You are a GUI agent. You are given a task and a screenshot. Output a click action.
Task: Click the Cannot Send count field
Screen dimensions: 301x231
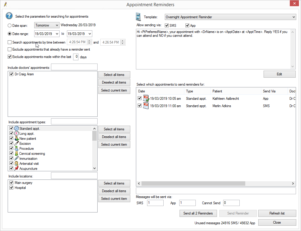click(231, 203)
